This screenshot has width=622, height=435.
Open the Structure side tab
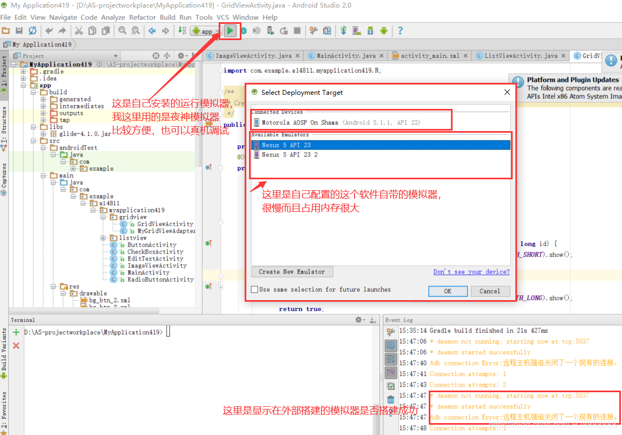tap(4, 128)
